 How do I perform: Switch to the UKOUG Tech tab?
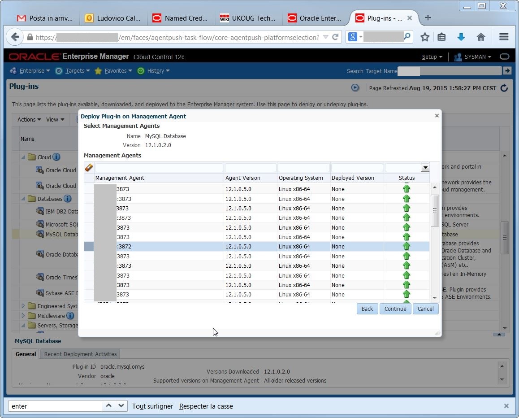pos(247,18)
